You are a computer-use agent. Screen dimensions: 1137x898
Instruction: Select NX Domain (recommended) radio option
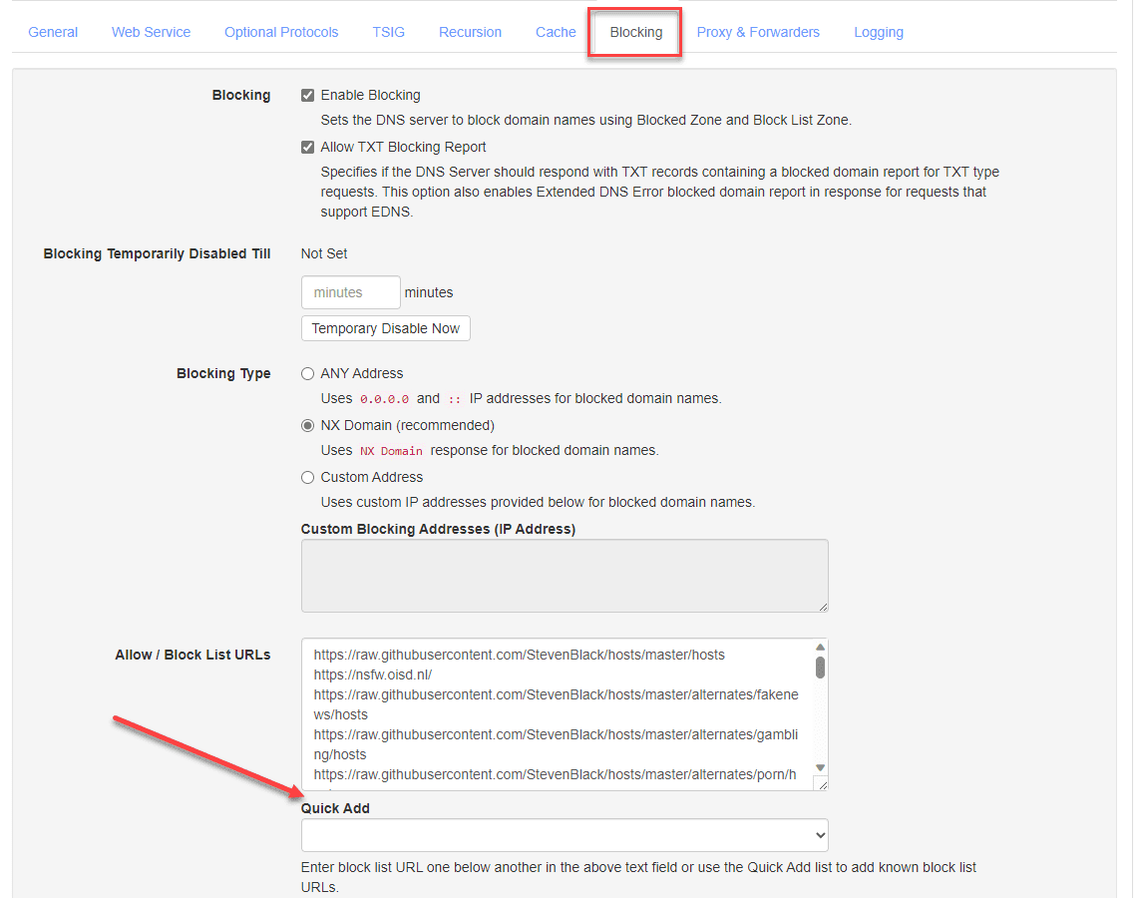(x=307, y=426)
